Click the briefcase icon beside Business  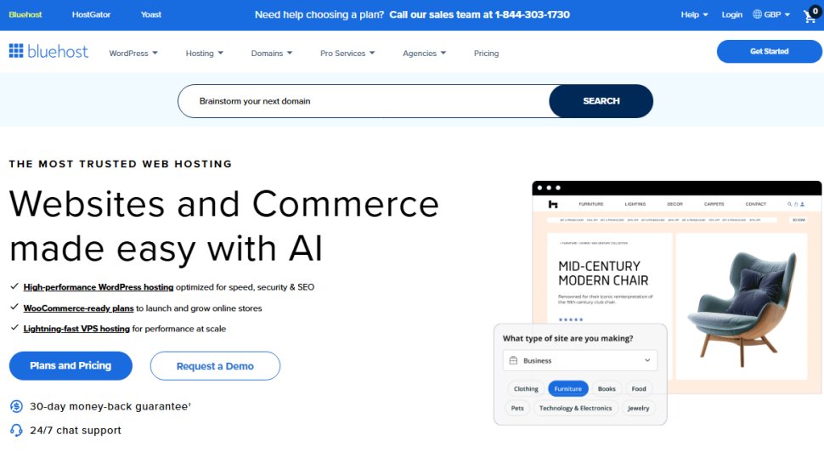pos(513,360)
